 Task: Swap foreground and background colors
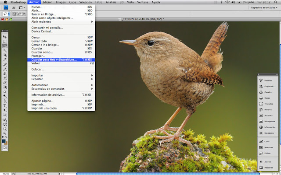pyautogui.click(x=7, y=137)
